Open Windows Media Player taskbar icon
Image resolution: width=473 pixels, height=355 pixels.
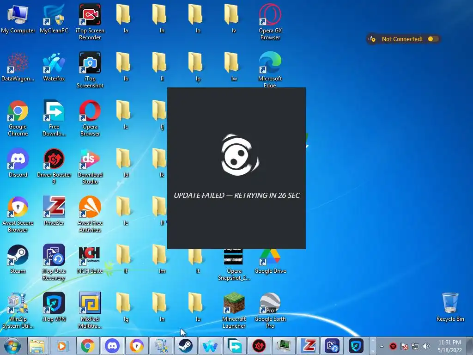[62, 346]
